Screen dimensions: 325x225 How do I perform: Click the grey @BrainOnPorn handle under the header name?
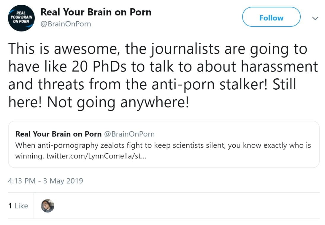click(66, 24)
